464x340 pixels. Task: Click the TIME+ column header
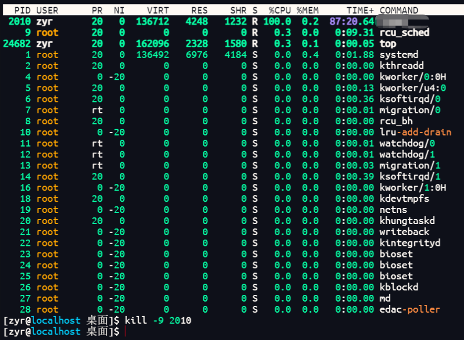(x=360, y=10)
